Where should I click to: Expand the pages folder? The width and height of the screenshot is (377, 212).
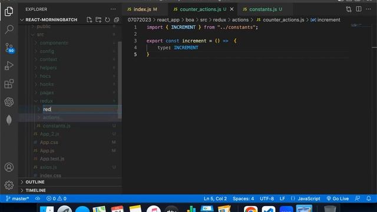pyautogui.click(x=47, y=92)
